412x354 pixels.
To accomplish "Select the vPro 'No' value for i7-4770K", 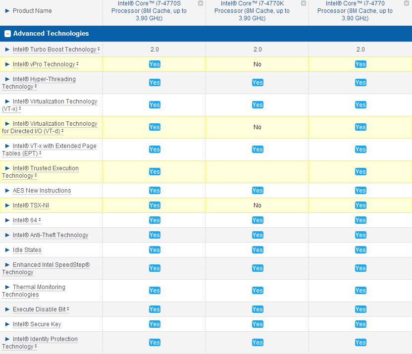I will pyautogui.click(x=257, y=64).
